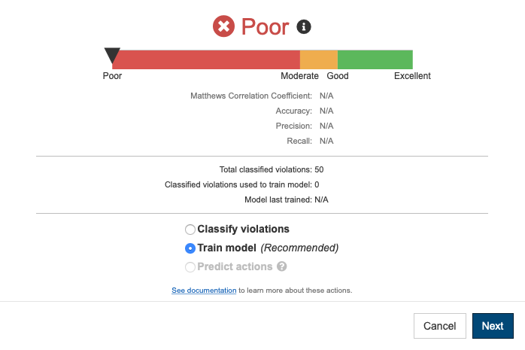
Task: Click the red X Poor status icon
Action: [223, 26]
